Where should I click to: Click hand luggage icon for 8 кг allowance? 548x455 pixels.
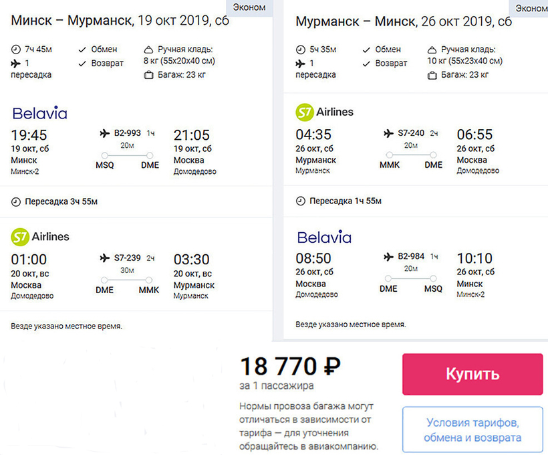click(x=148, y=50)
